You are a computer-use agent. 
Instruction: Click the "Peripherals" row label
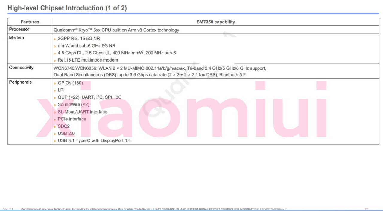click(20, 82)
